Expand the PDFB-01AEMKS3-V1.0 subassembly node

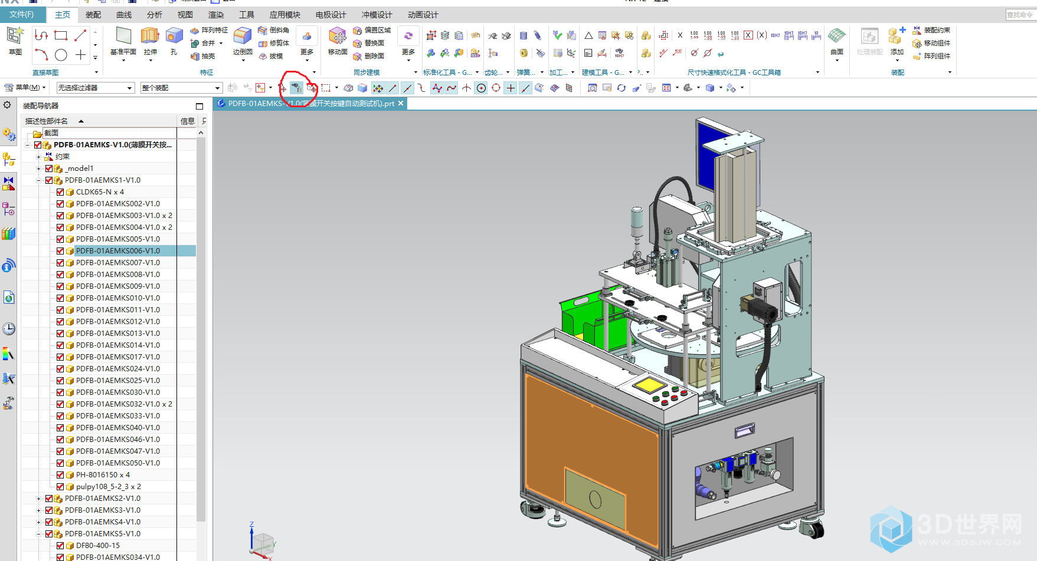[39, 510]
